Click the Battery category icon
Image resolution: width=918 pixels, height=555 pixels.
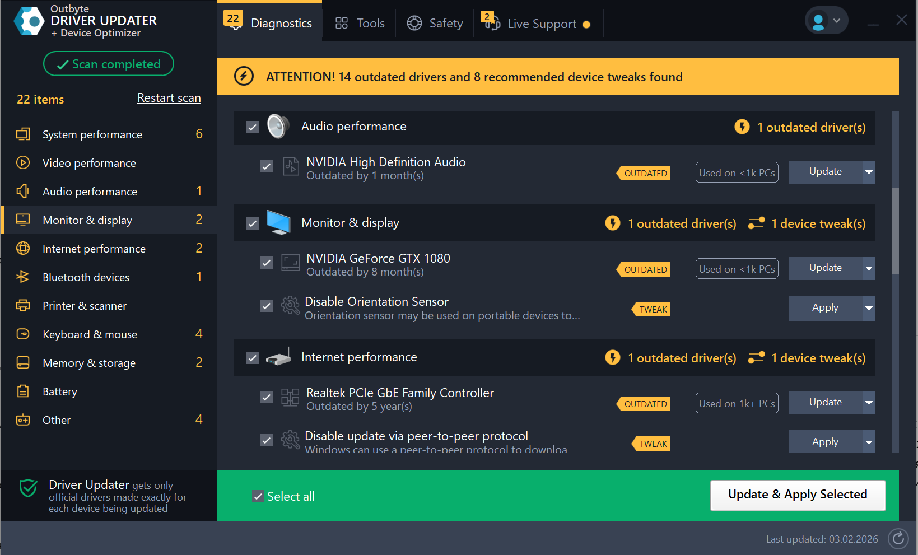point(23,391)
